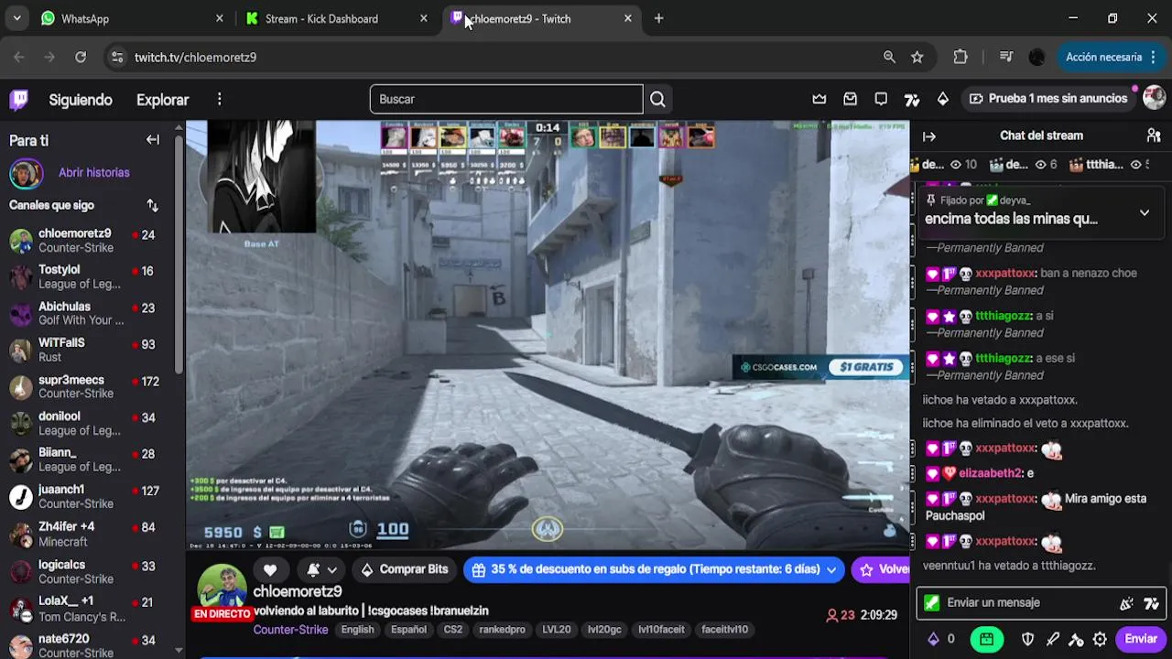Open the Counter-Strike category link
The height and width of the screenshot is (659, 1172).
(x=290, y=630)
